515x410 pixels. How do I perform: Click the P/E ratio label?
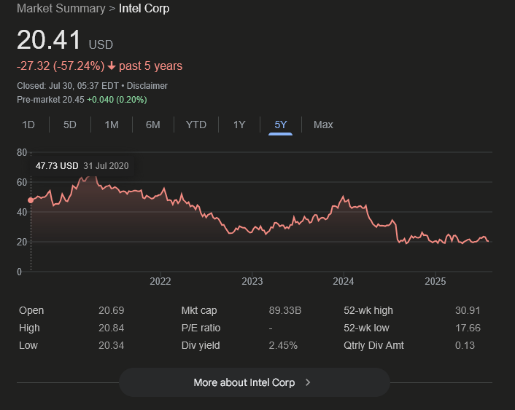pos(201,328)
